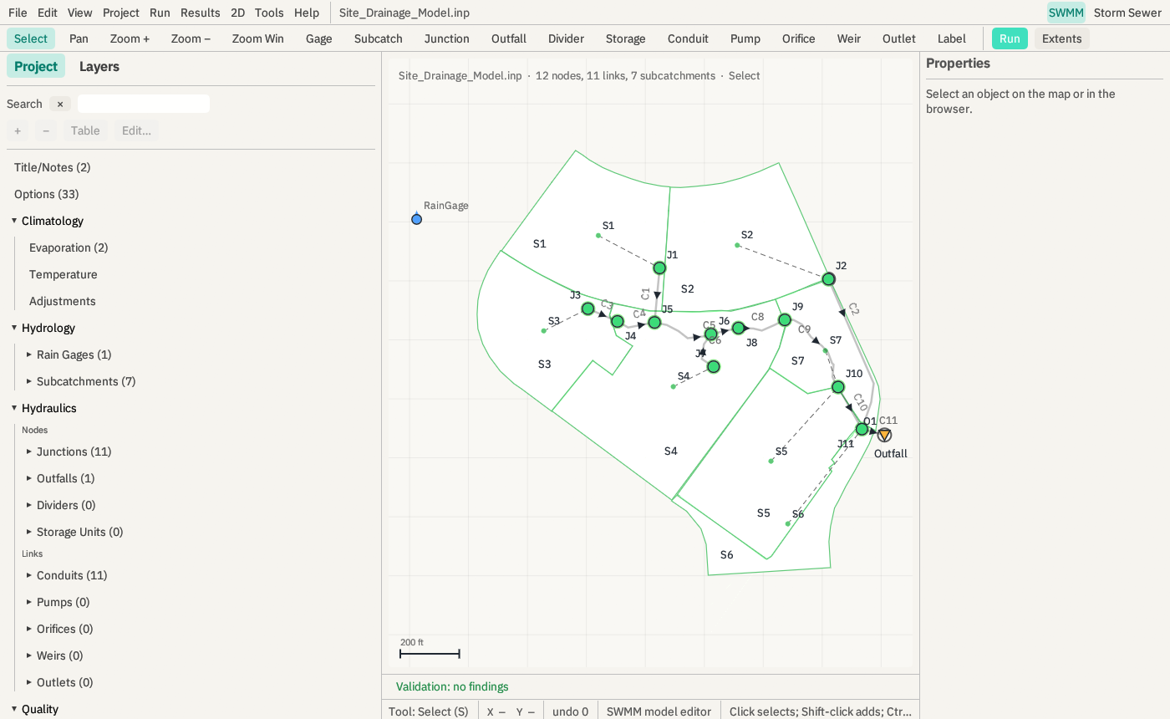Select junction node J5 on the map
The width and height of the screenshot is (1170, 719).
654,322
